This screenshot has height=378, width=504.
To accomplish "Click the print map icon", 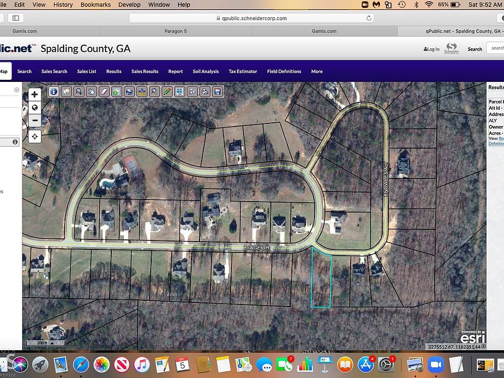I will [x=205, y=91].
